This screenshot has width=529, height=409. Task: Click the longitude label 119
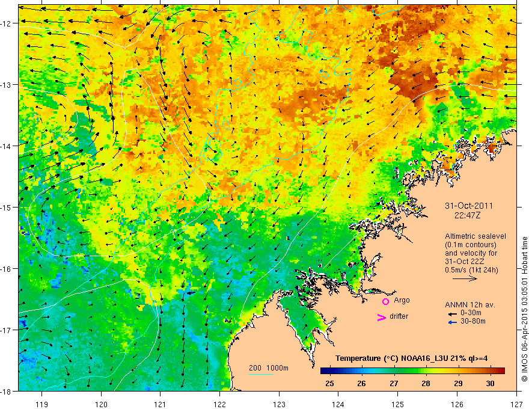[x=42, y=404]
